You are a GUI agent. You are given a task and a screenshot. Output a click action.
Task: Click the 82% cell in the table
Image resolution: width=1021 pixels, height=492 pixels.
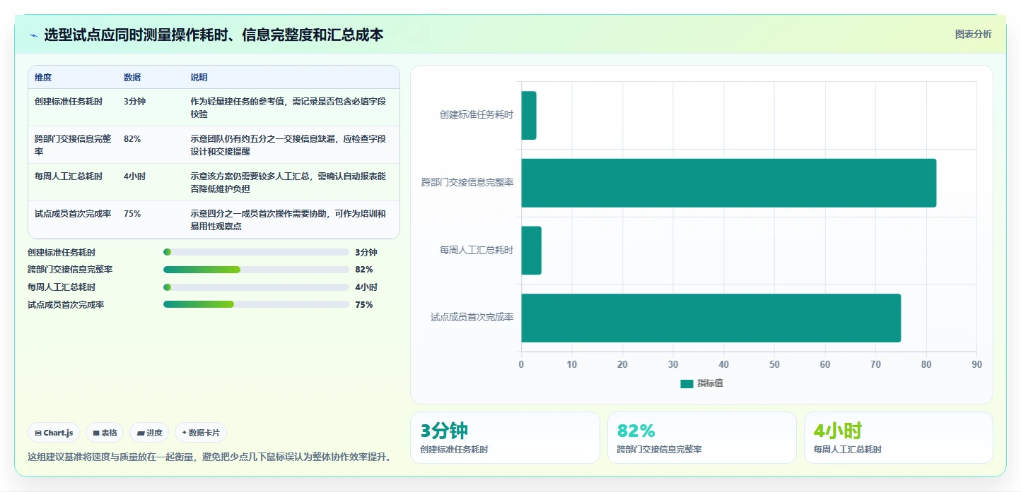click(x=132, y=139)
